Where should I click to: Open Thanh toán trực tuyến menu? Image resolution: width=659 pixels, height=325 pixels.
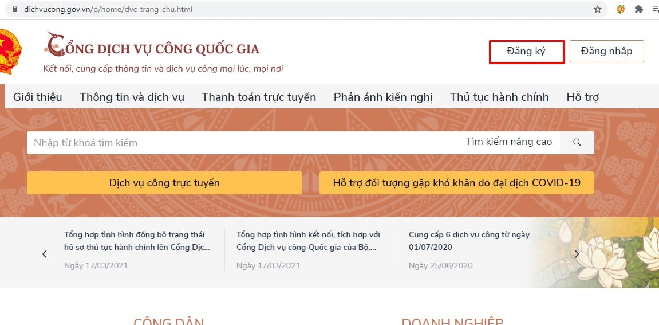coord(259,97)
